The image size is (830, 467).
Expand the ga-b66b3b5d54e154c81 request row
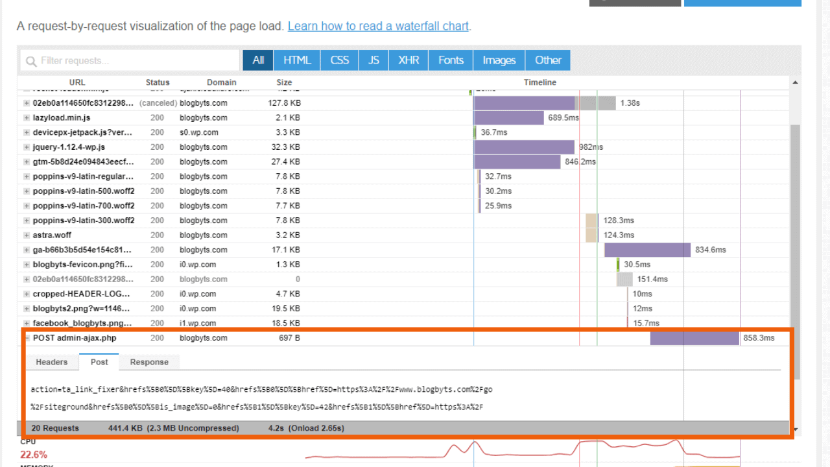point(27,250)
